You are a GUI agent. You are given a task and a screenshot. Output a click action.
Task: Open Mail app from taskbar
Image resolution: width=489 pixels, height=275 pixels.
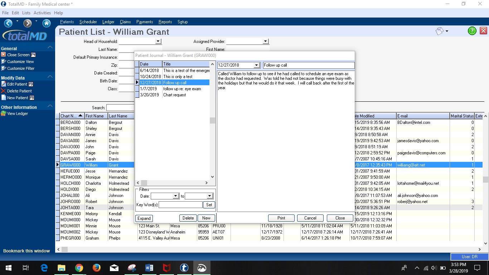point(114,268)
